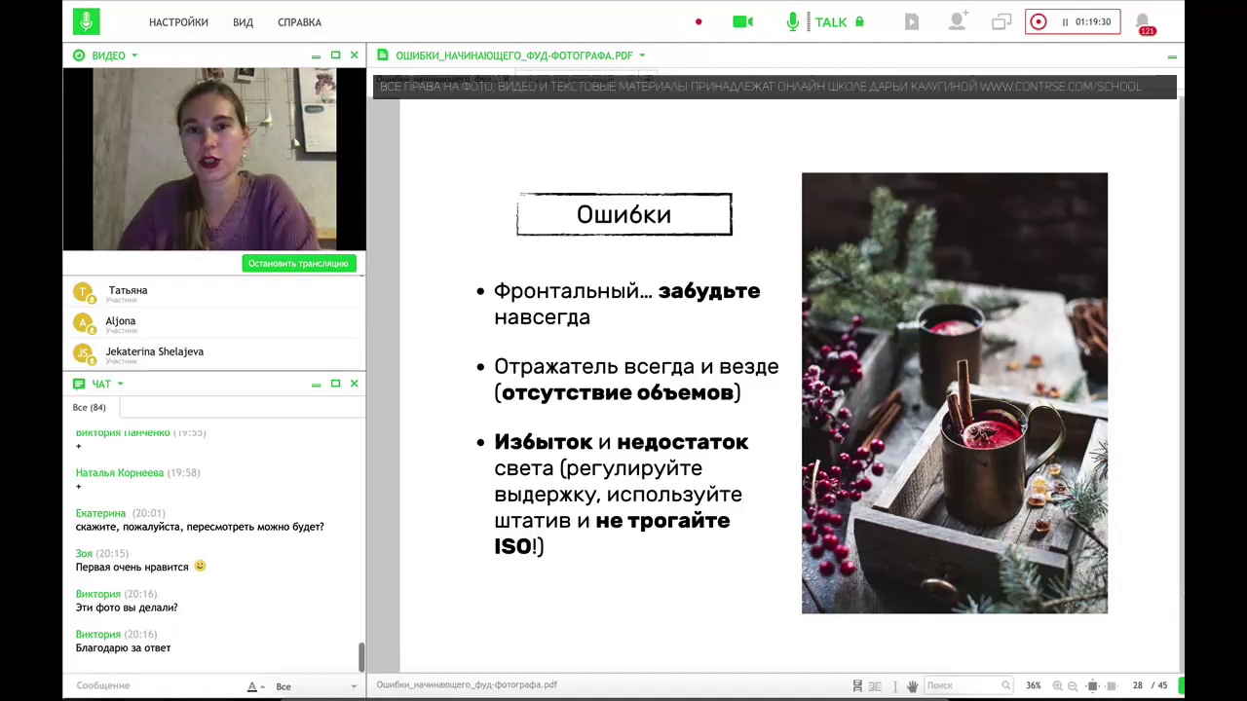Screen dimensions: 1247x701
Task: Close the ЧАТ panel
Action: (x=354, y=384)
